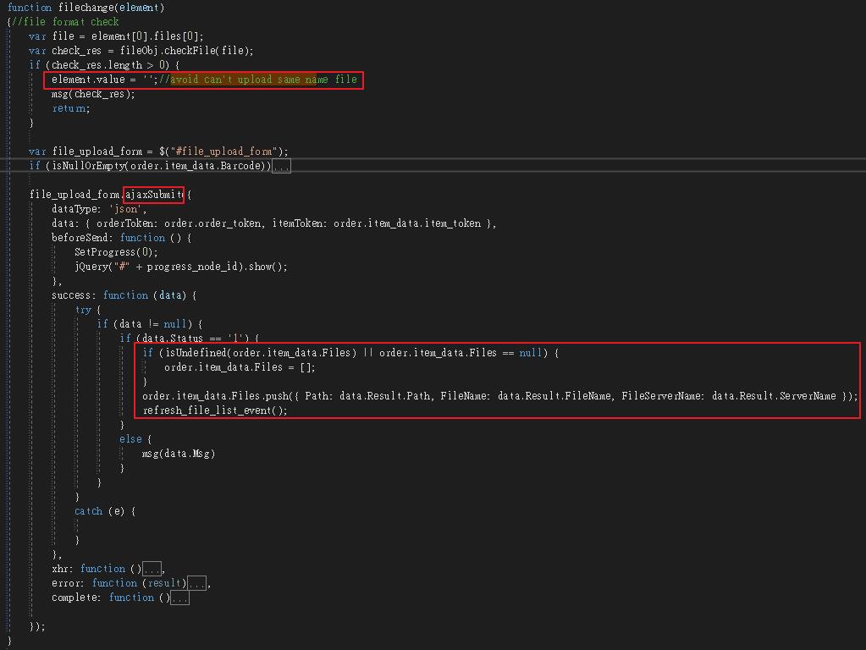Click the 'msg(check_res);' statement
866x650 pixels.
(x=93, y=94)
